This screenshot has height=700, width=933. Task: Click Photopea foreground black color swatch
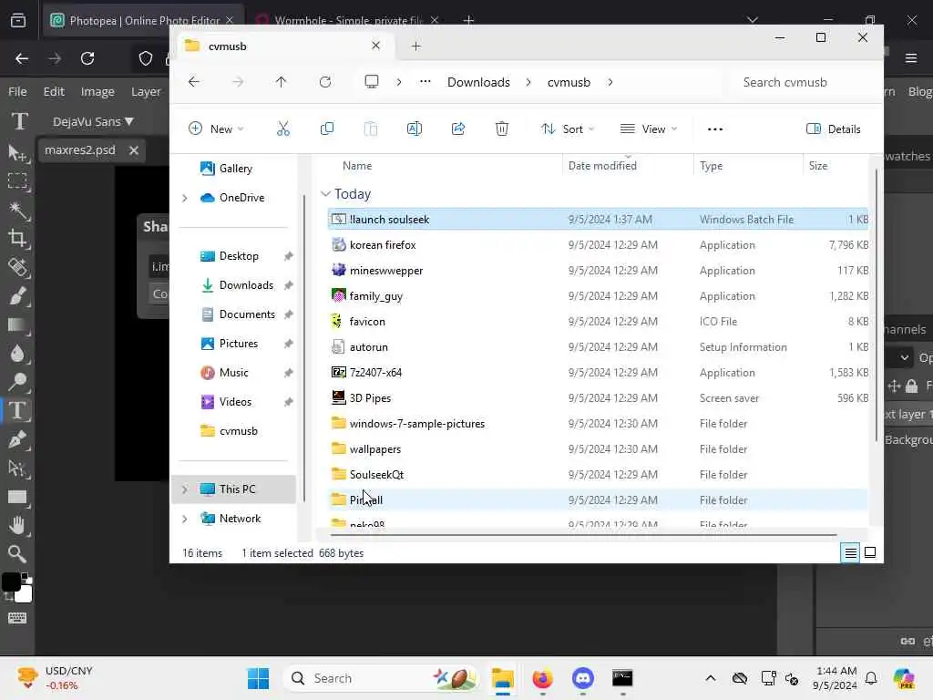tap(11, 582)
